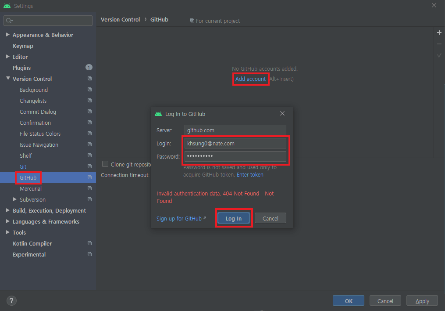Click the project-level icon beside Background
445x311 pixels.
(x=90, y=90)
